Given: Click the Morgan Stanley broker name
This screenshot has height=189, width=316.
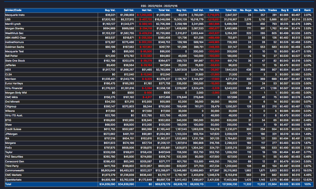Looking at the screenshot, I should click(x=14, y=28).
